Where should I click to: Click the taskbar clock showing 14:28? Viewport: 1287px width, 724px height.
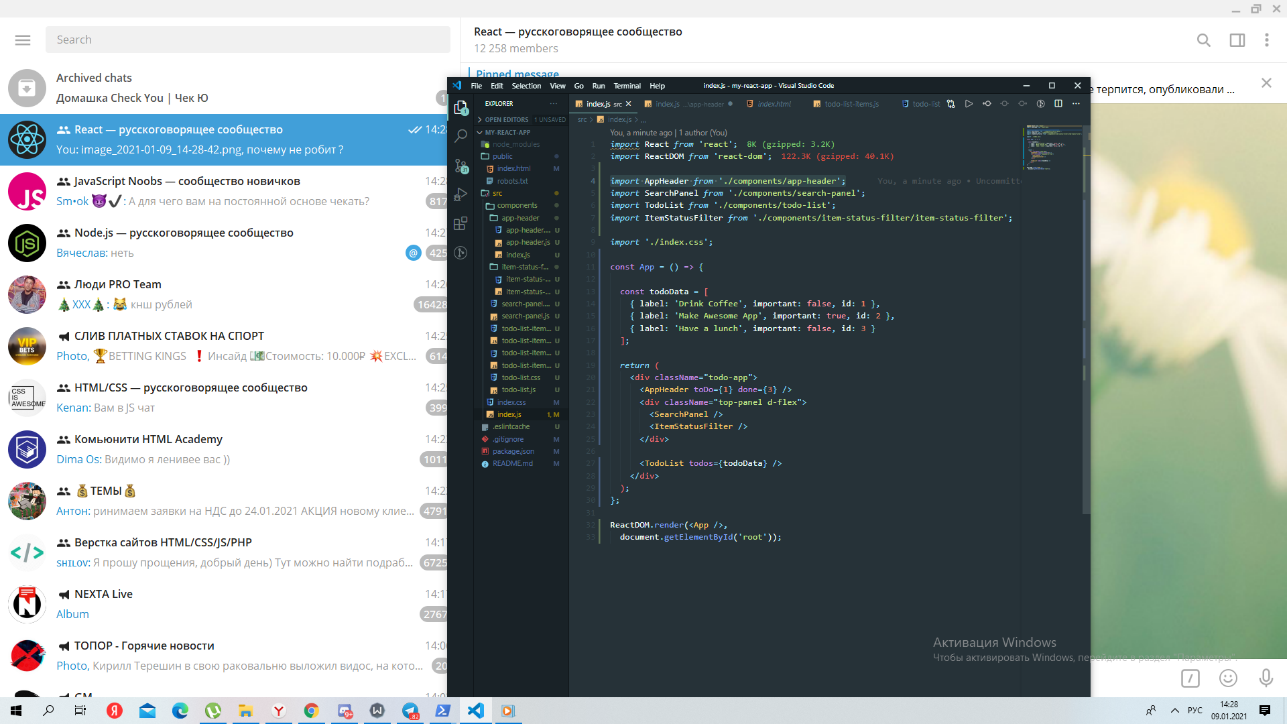pos(1229,711)
